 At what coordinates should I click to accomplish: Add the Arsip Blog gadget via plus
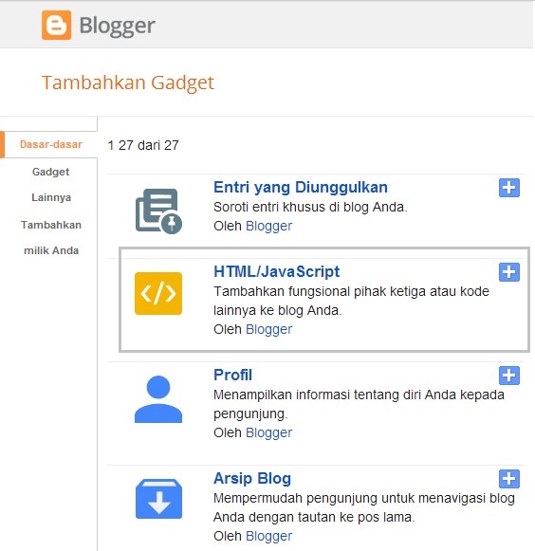pyautogui.click(x=509, y=479)
